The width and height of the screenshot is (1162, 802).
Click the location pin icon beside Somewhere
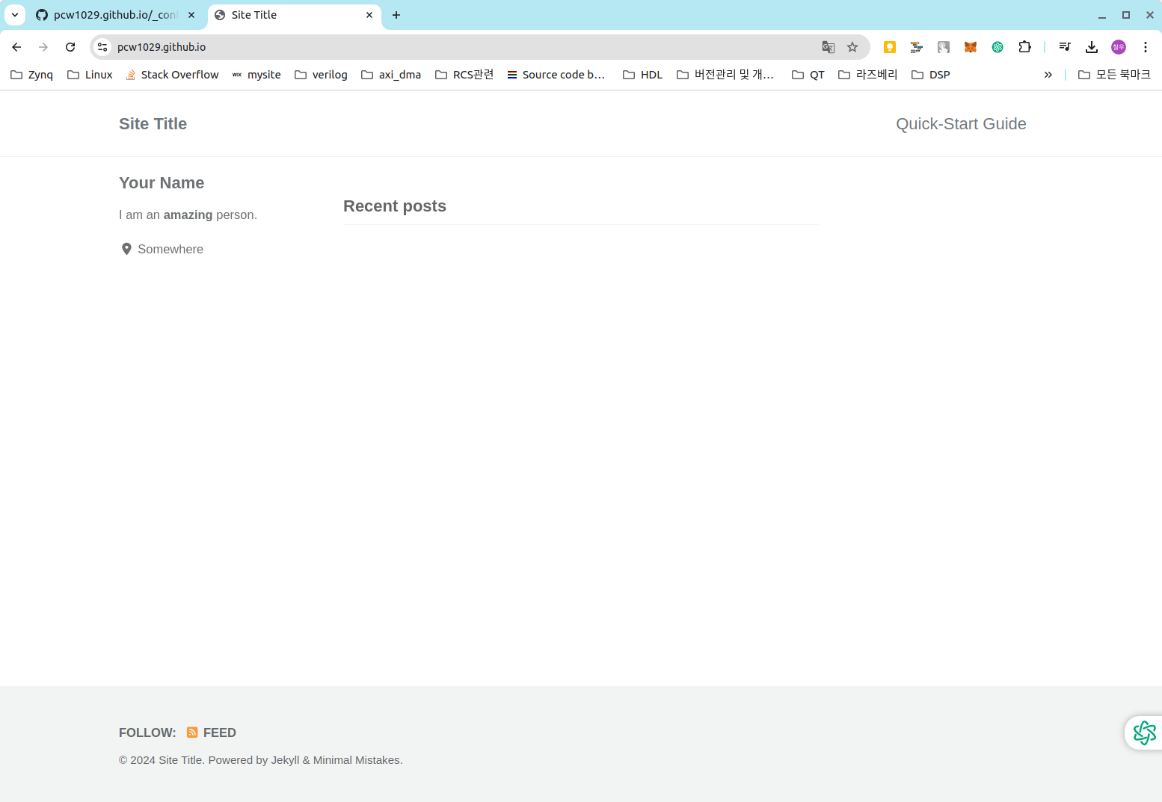[126, 248]
